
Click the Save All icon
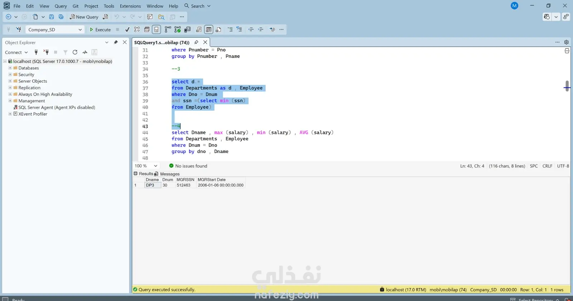(61, 17)
